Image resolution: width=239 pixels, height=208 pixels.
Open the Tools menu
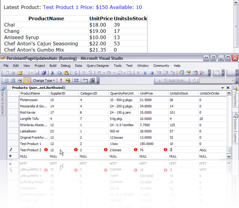[118, 66]
